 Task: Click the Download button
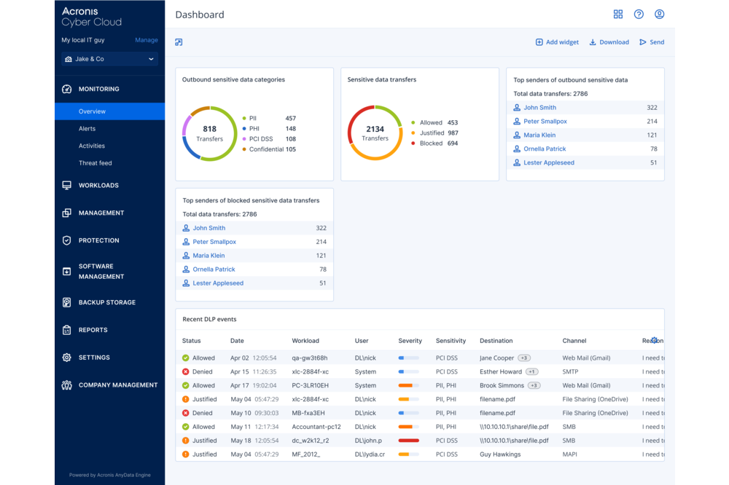click(x=609, y=42)
